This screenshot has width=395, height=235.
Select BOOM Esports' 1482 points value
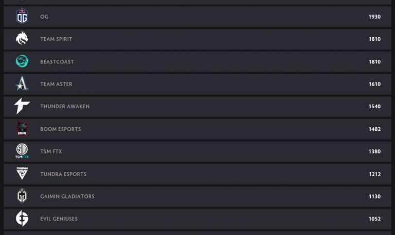tap(374, 129)
